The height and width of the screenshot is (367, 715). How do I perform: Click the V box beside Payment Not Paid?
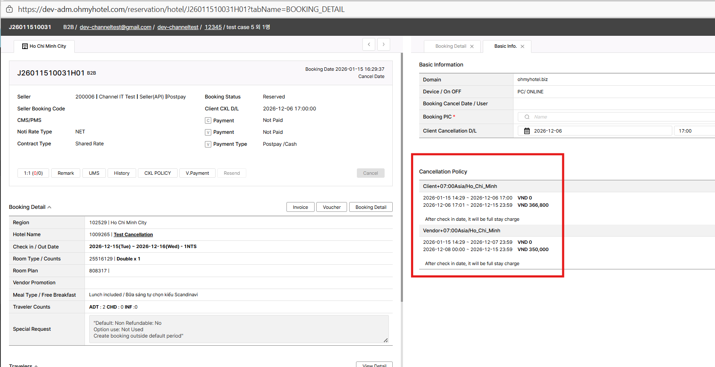tap(208, 133)
